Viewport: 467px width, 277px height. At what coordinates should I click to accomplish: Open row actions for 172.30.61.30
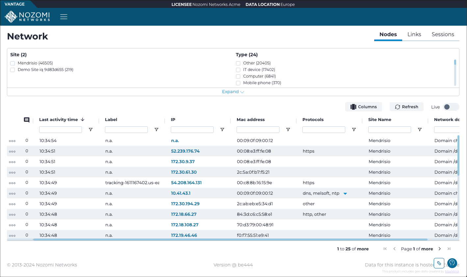12,172
